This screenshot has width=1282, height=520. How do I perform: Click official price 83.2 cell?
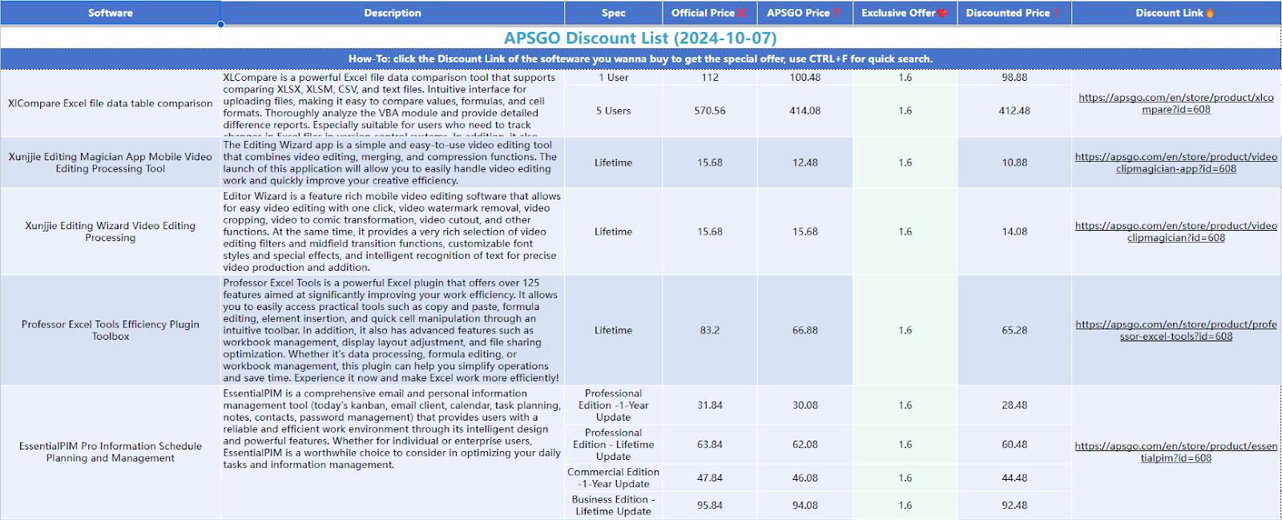click(710, 330)
